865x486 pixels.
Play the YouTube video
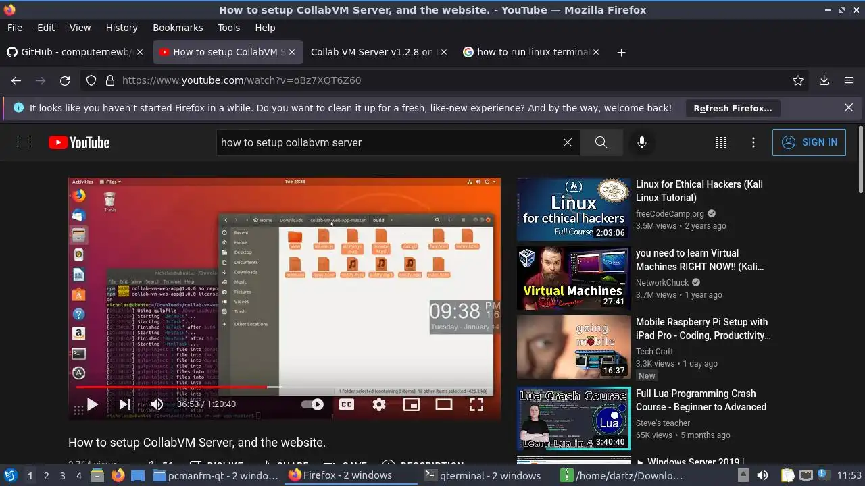pos(93,404)
